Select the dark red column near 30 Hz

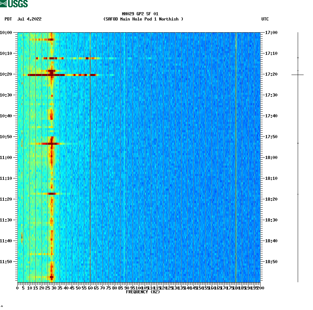[x=52, y=156]
